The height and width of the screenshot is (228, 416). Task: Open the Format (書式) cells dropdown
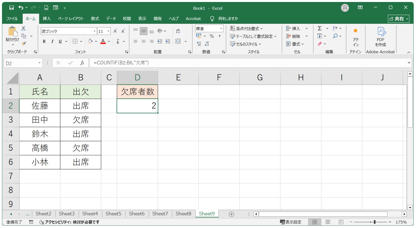[x=295, y=44]
